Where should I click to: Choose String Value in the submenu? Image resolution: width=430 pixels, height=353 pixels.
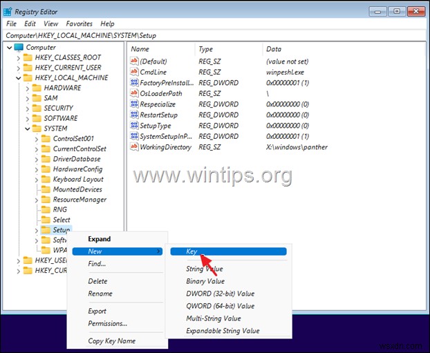click(205, 269)
